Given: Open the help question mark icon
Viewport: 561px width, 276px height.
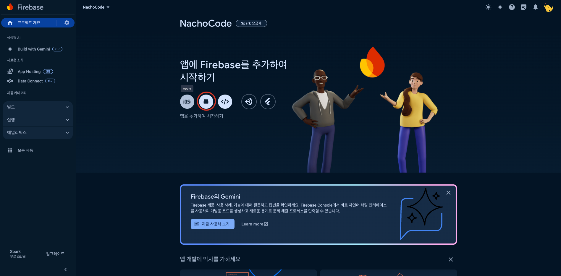Looking at the screenshot, I should click(x=512, y=7).
